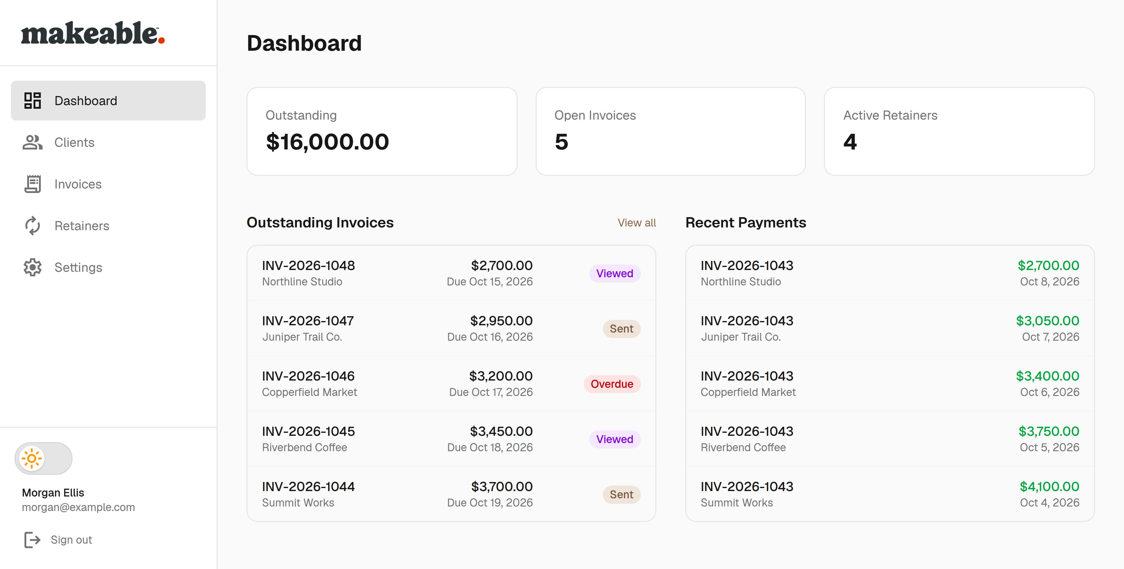This screenshot has height=569, width=1124.
Task: Click the Settings gear icon
Action: (32, 267)
